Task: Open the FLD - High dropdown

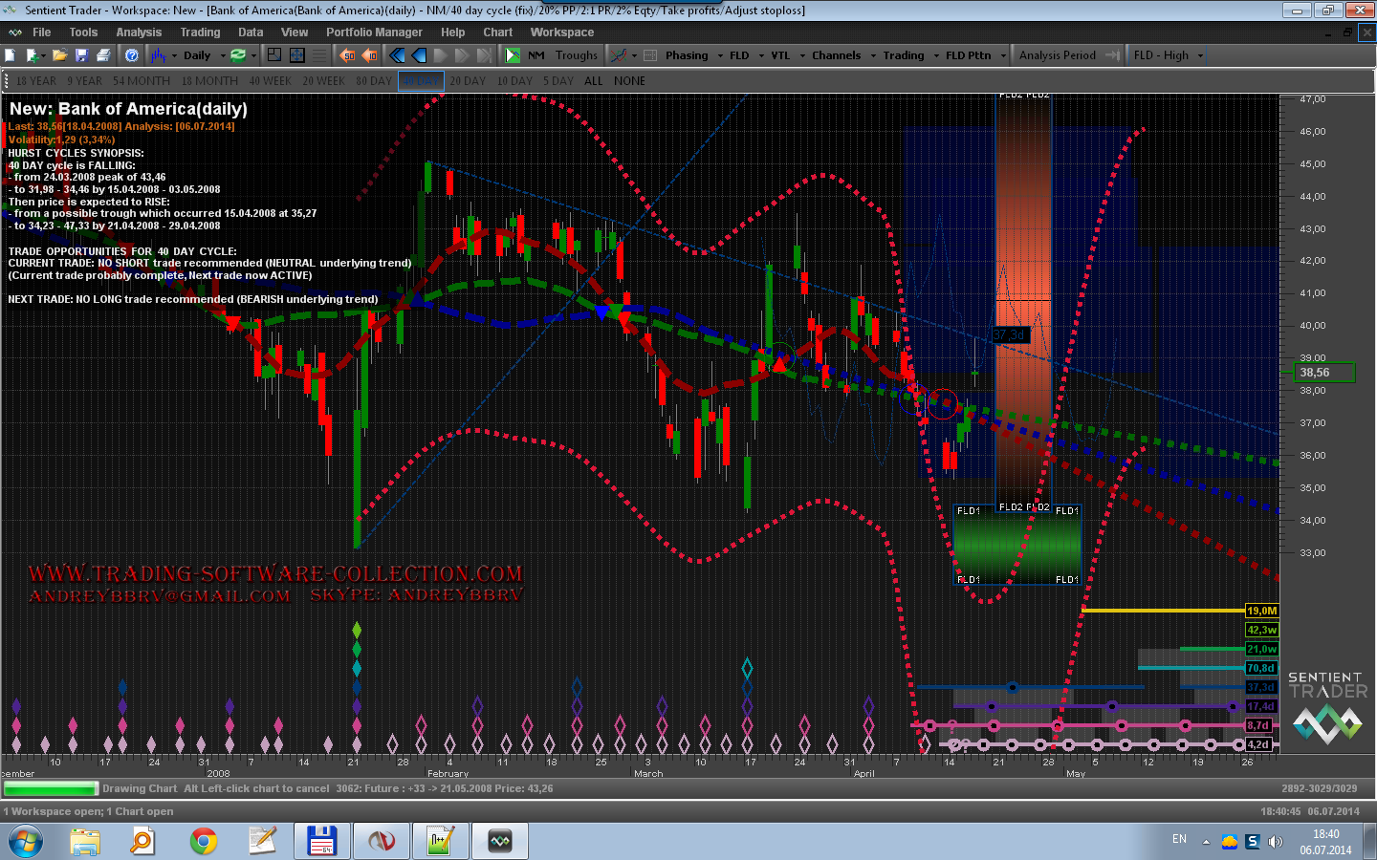Action: tap(1168, 55)
